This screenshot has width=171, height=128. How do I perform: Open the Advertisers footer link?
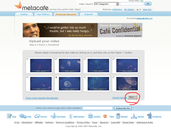click(x=27, y=122)
